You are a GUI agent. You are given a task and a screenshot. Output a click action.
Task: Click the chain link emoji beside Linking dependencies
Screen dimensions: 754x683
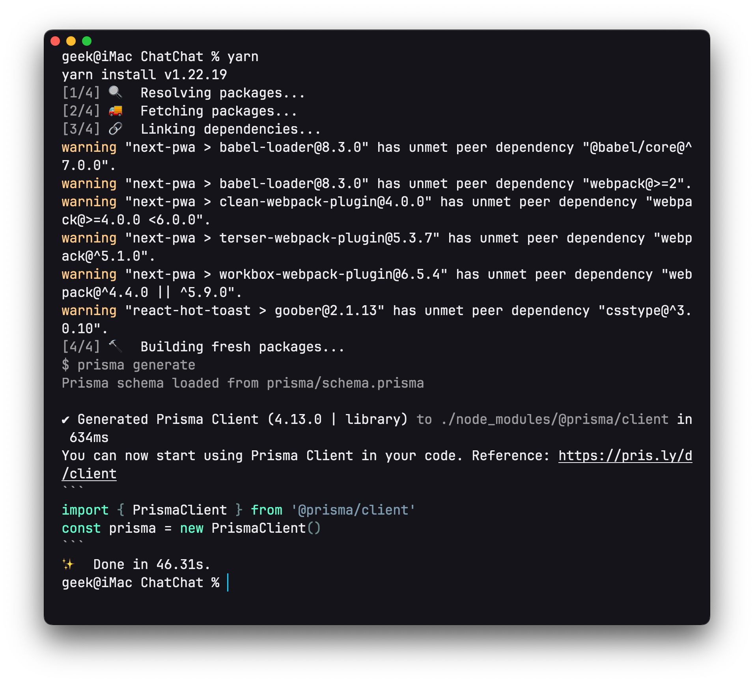tap(115, 129)
